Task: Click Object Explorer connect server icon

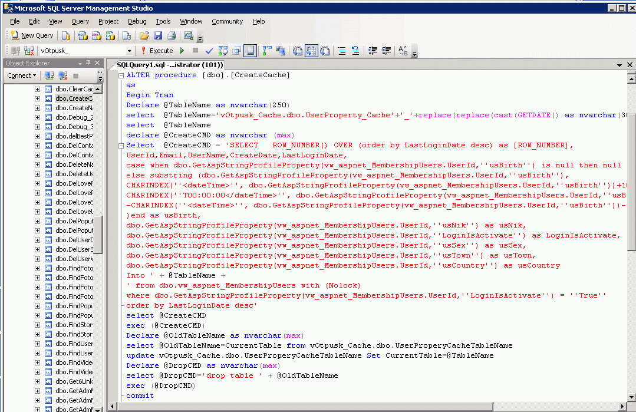Action: 49,75
